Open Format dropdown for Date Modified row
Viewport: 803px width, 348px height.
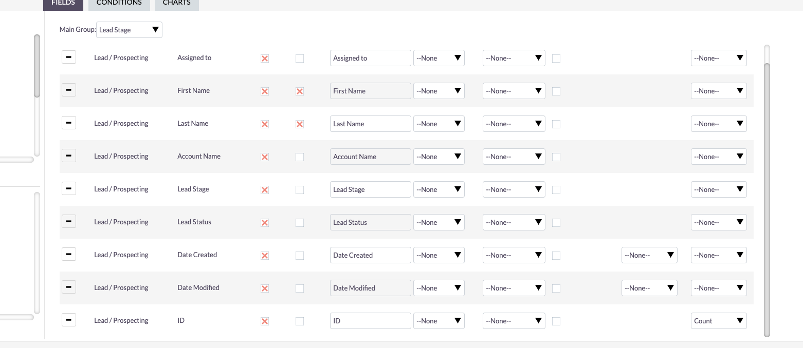(x=649, y=288)
